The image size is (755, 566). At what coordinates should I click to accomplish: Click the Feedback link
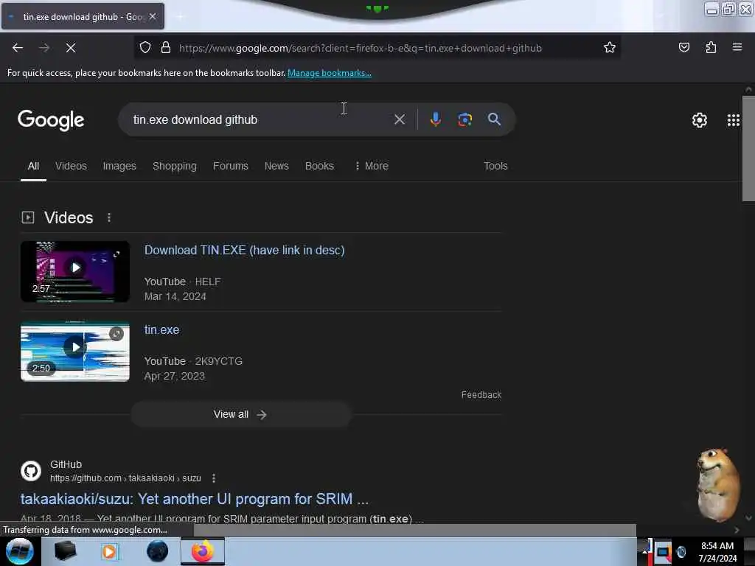(x=481, y=395)
